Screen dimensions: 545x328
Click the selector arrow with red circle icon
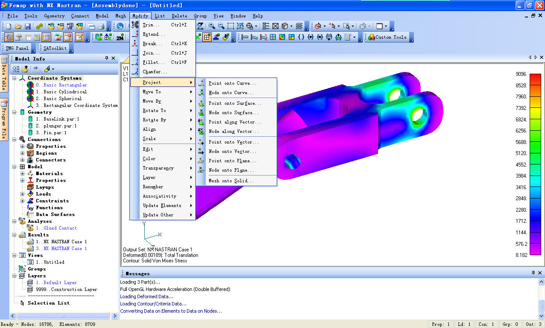[318, 26]
